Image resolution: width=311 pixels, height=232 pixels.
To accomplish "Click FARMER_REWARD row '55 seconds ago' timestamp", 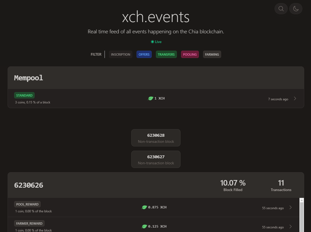I will pos(273,227).
